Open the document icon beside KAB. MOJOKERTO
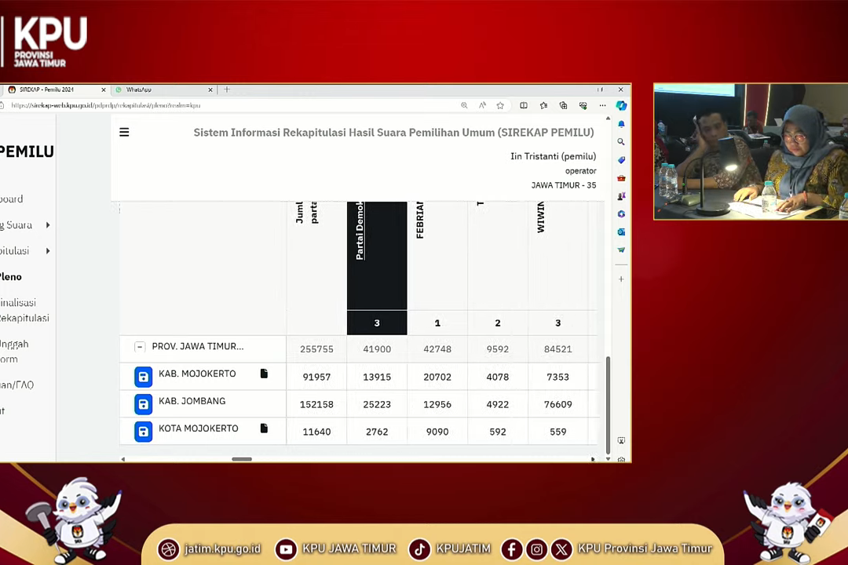The height and width of the screenshot is (565, 848). [x=264, y=374]
